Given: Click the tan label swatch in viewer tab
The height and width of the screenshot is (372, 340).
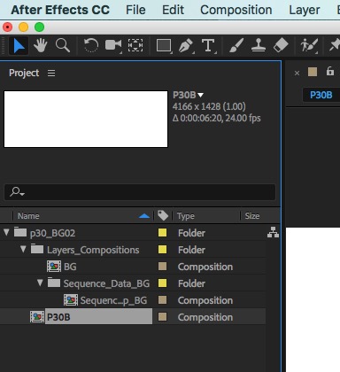Looking at the screenshot, I should (x=313, y=72).
